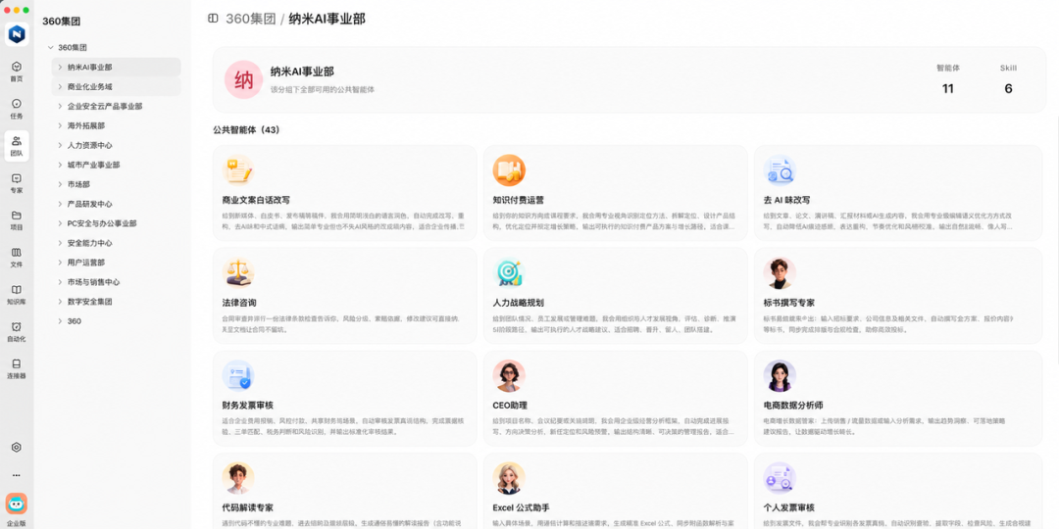
Task: Expand chevron next to 市场部
Action: pos(60,184)
